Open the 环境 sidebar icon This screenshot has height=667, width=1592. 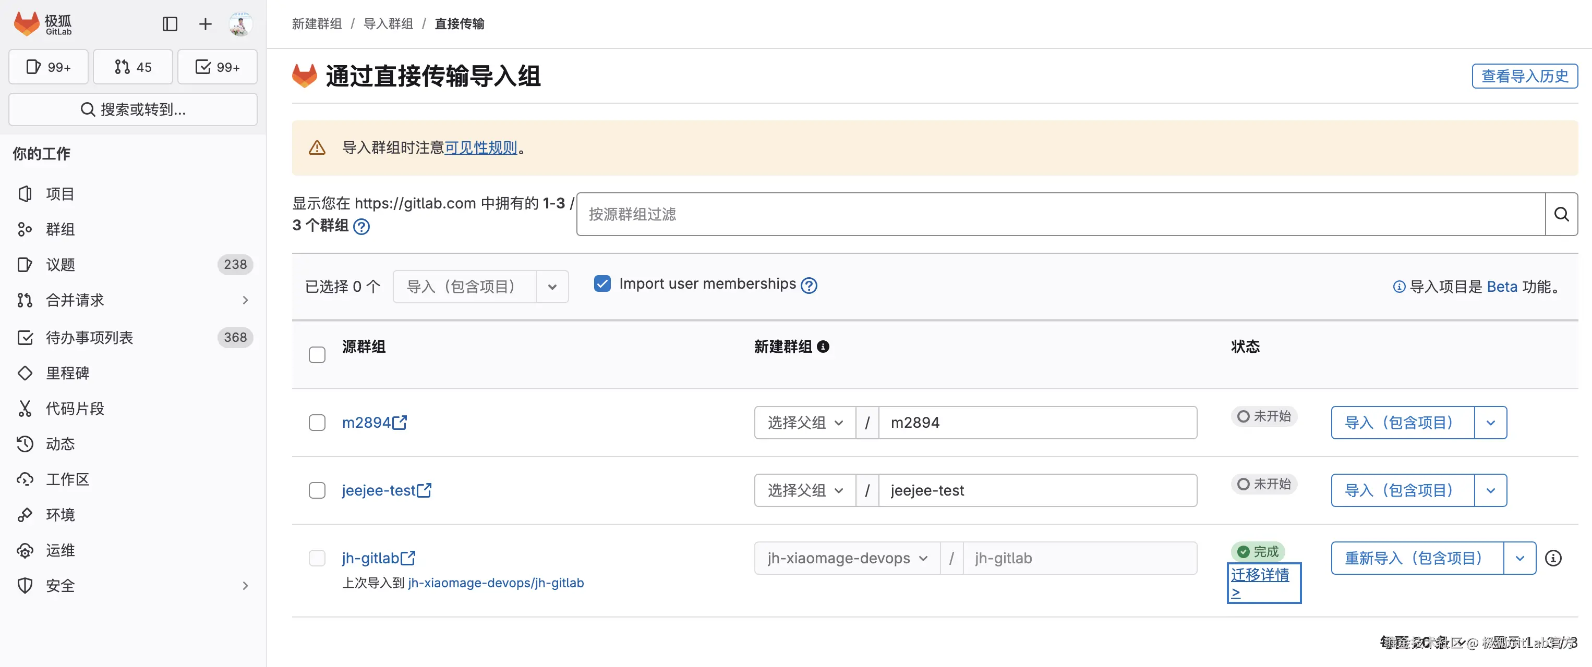pos(26,514)
